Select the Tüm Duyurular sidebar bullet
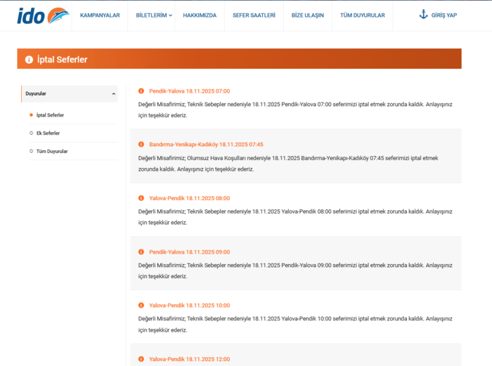The image size is (492, 366). point(31,151)
